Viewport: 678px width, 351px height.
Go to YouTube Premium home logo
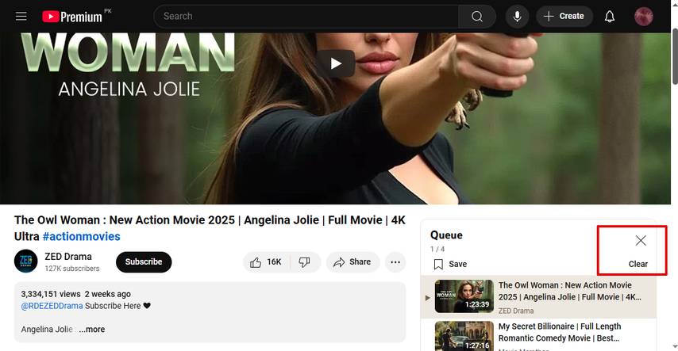tap(72, 17)
